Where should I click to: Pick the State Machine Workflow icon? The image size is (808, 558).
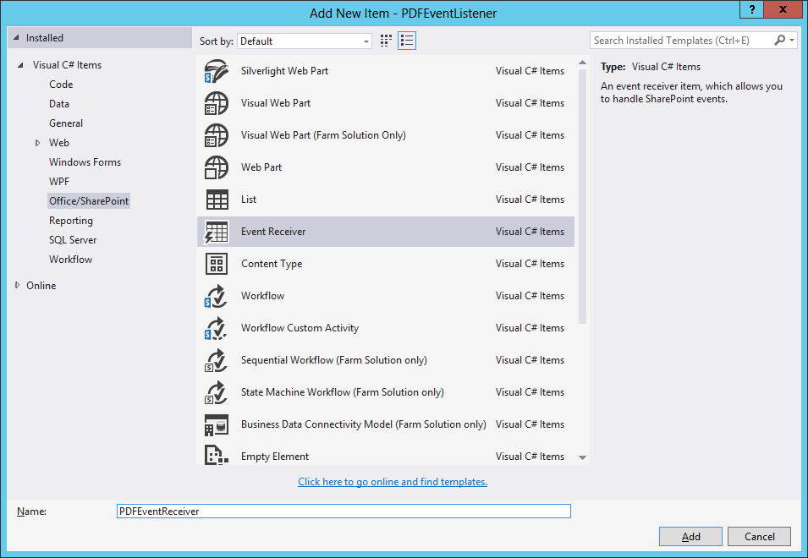click(217, 392)
